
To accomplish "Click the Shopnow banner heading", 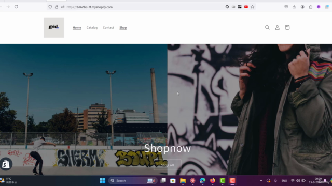I will (x=167, y=148).
